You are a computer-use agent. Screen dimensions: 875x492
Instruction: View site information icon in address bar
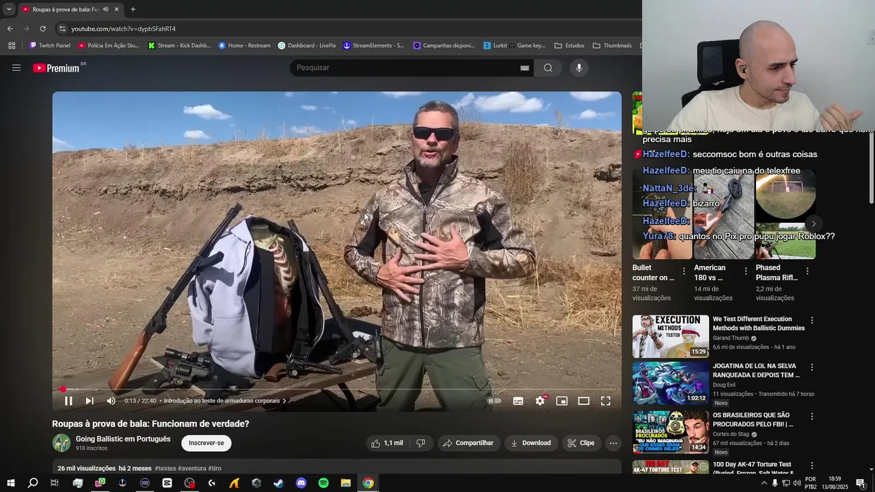[62, 29]
